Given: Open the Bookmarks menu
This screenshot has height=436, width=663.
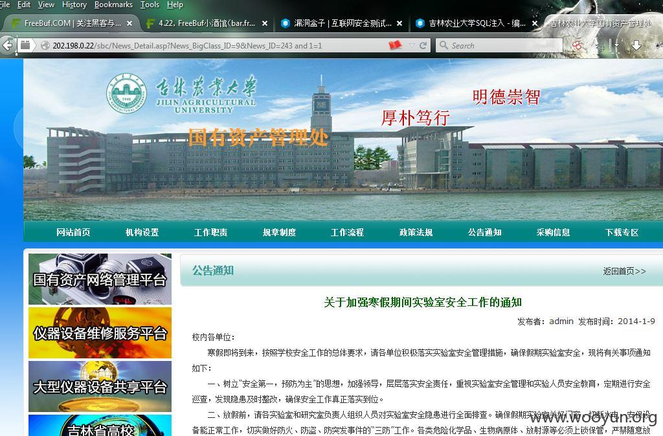Looking at the screenshot, I should [113, 5].
